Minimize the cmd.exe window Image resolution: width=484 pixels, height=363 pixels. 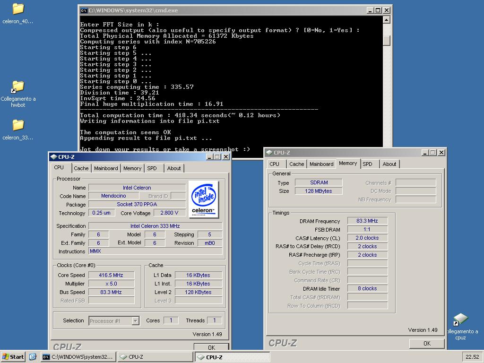click(x=370, y=10)
